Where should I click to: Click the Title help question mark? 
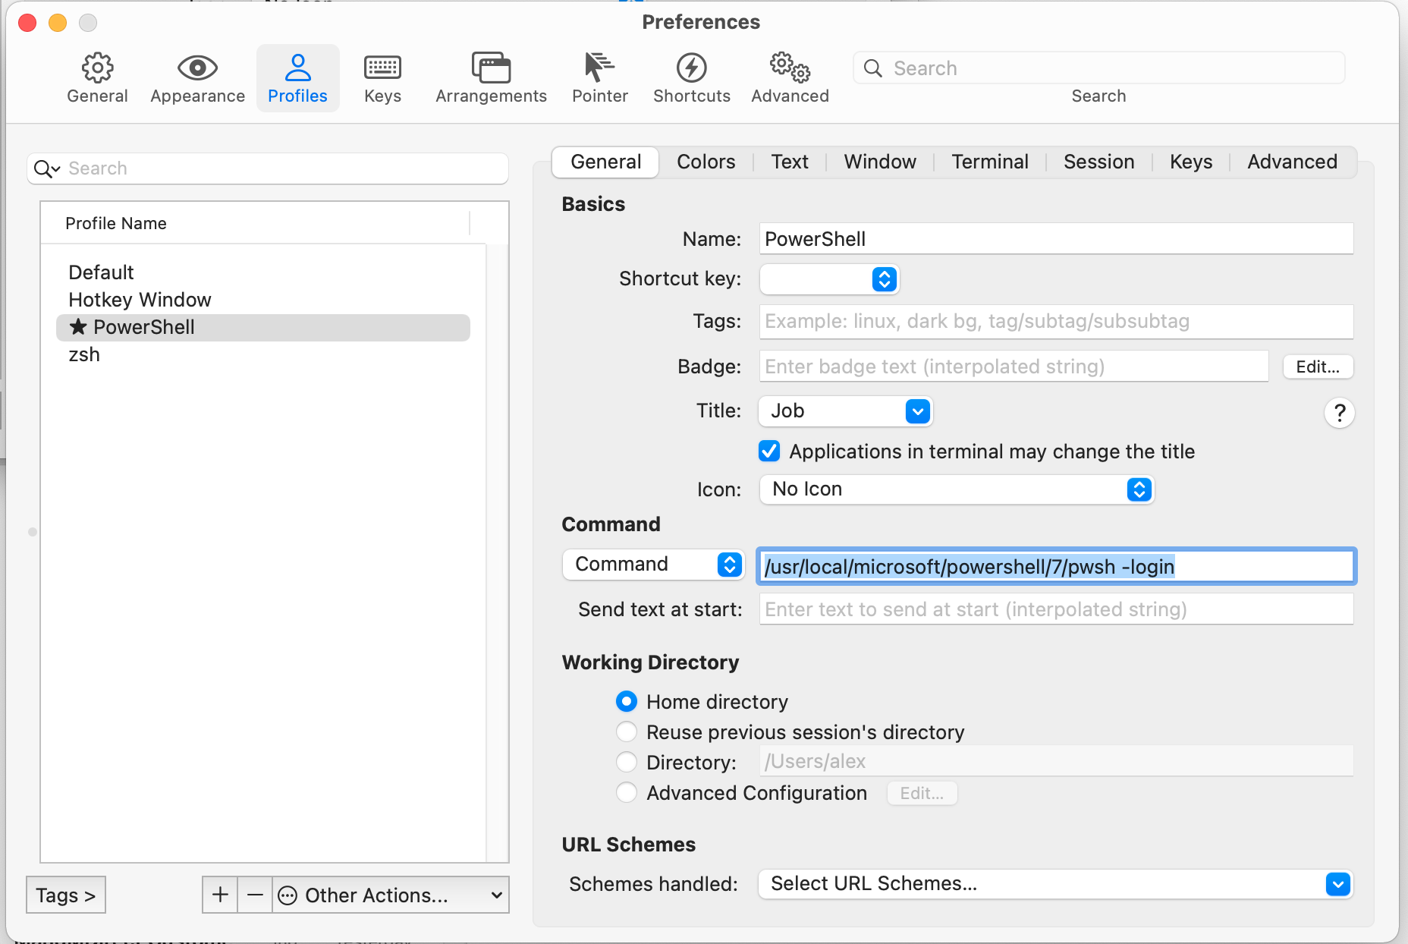tap(1340, 413)
